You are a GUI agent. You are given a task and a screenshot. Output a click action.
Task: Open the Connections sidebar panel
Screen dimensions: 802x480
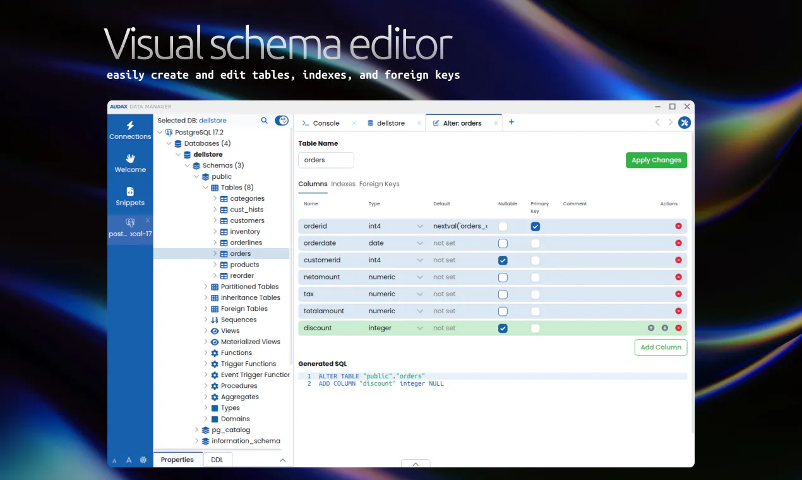(x=130, y=130)
